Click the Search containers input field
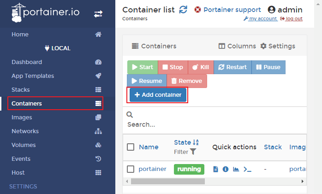 pyautogui.click(x=215, y=124)
